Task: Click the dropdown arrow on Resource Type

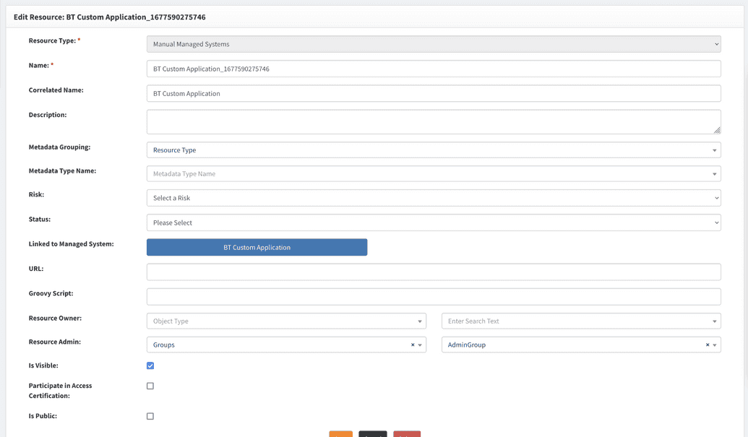Action: [x=714, y=43]
